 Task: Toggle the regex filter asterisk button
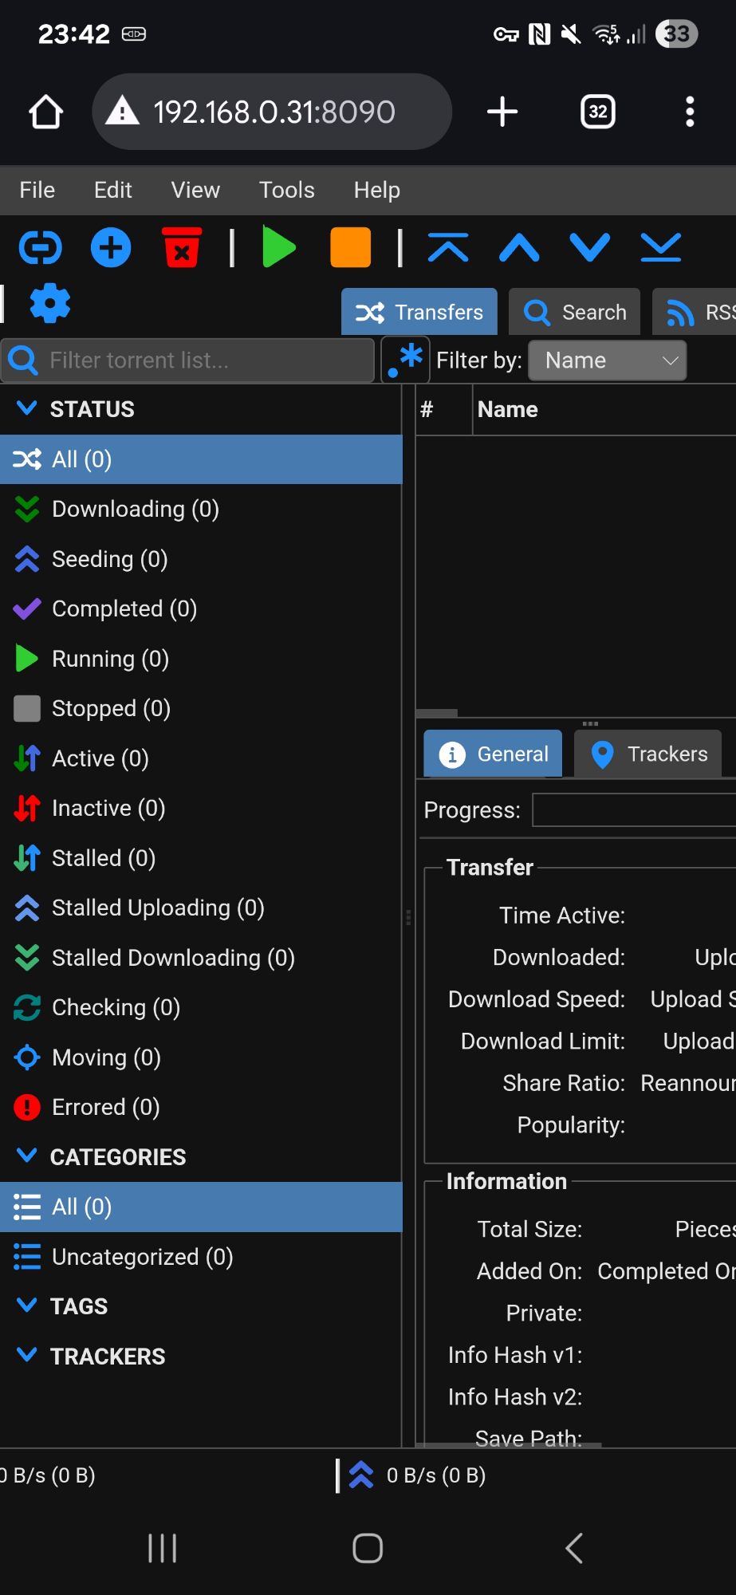click(x=405, y=360)
